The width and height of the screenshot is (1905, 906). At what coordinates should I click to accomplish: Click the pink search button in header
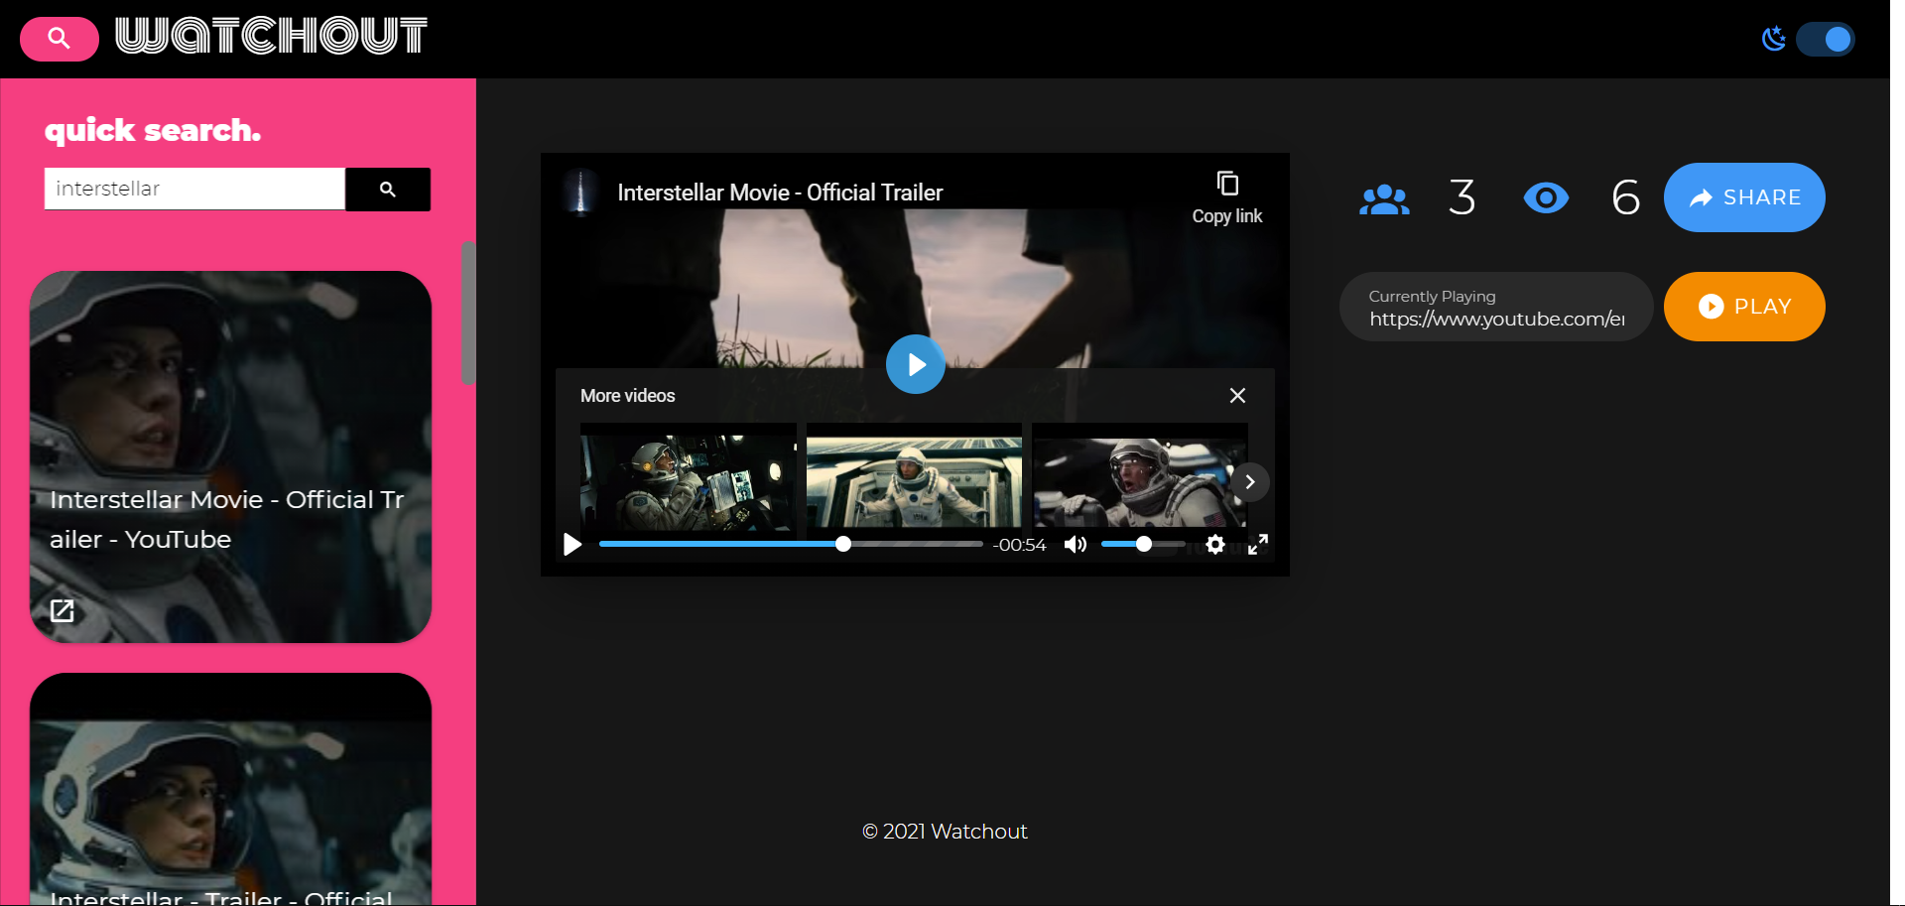(x=60, y=39)
